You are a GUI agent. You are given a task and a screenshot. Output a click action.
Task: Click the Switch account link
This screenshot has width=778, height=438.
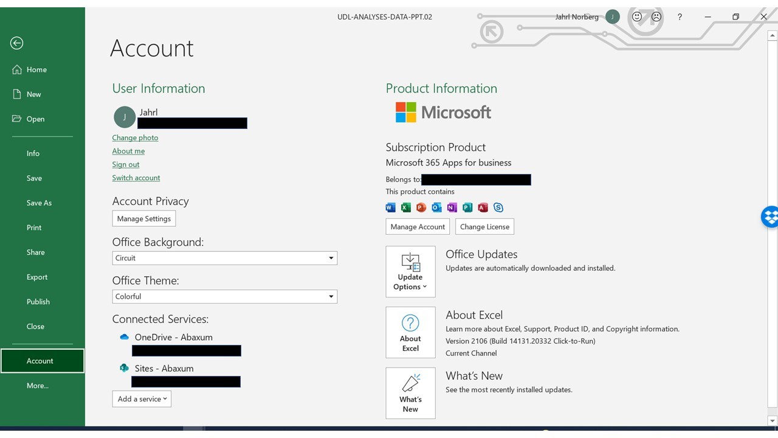pos(136,178)
